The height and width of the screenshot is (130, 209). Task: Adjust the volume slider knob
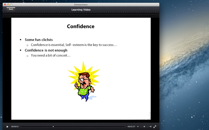click(x=144, y=127)
